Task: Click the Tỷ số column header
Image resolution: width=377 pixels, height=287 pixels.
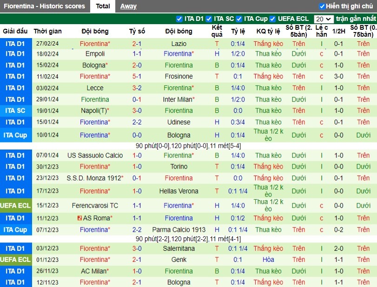Action: coord(137,31)
